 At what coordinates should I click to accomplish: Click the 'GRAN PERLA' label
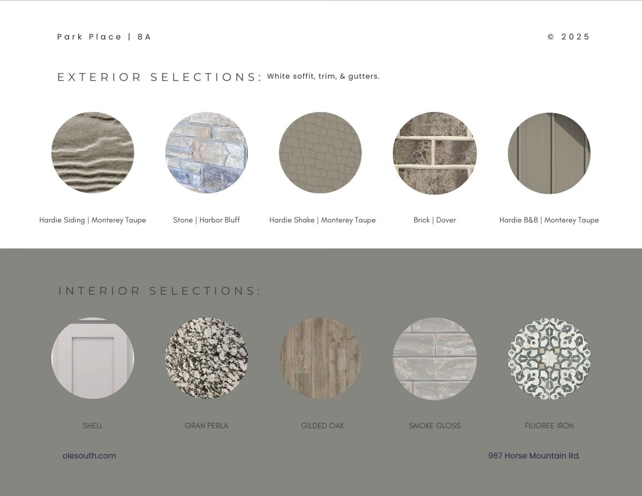coord(206,426)
